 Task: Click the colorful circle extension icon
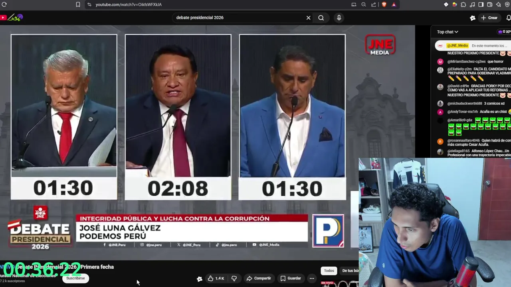click(x=454, y=4)
